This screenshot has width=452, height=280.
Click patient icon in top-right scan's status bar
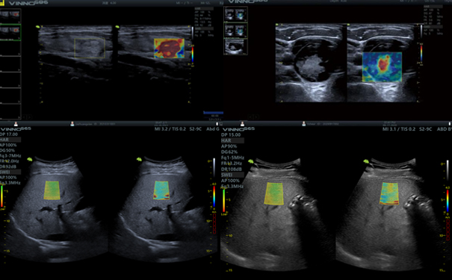tap(304, 124)
